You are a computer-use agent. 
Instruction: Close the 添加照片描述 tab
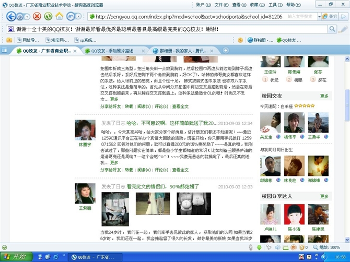click(143, 51)
